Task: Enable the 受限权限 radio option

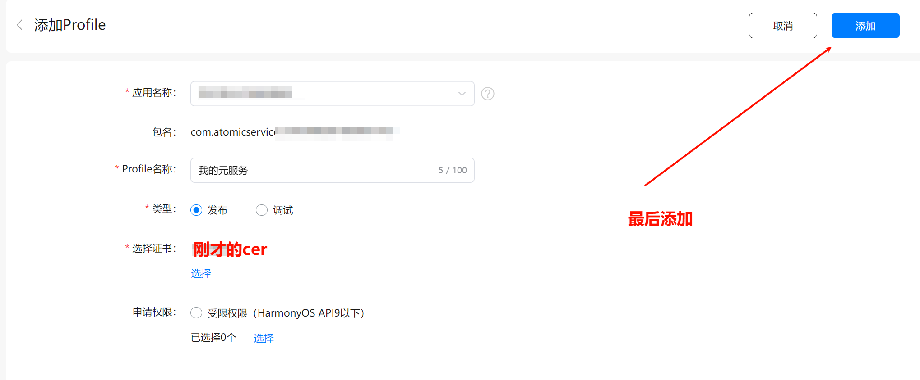Action: pyautogui.click(x=196, y=313)
